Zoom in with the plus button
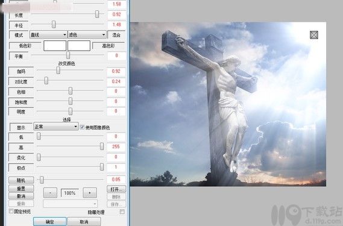This screenshot has width=343, height=226. tap(90, 193)
